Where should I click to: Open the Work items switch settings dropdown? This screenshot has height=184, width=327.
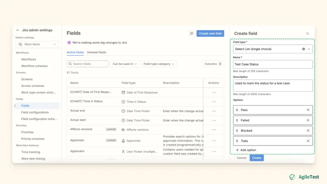click(37, 44)
